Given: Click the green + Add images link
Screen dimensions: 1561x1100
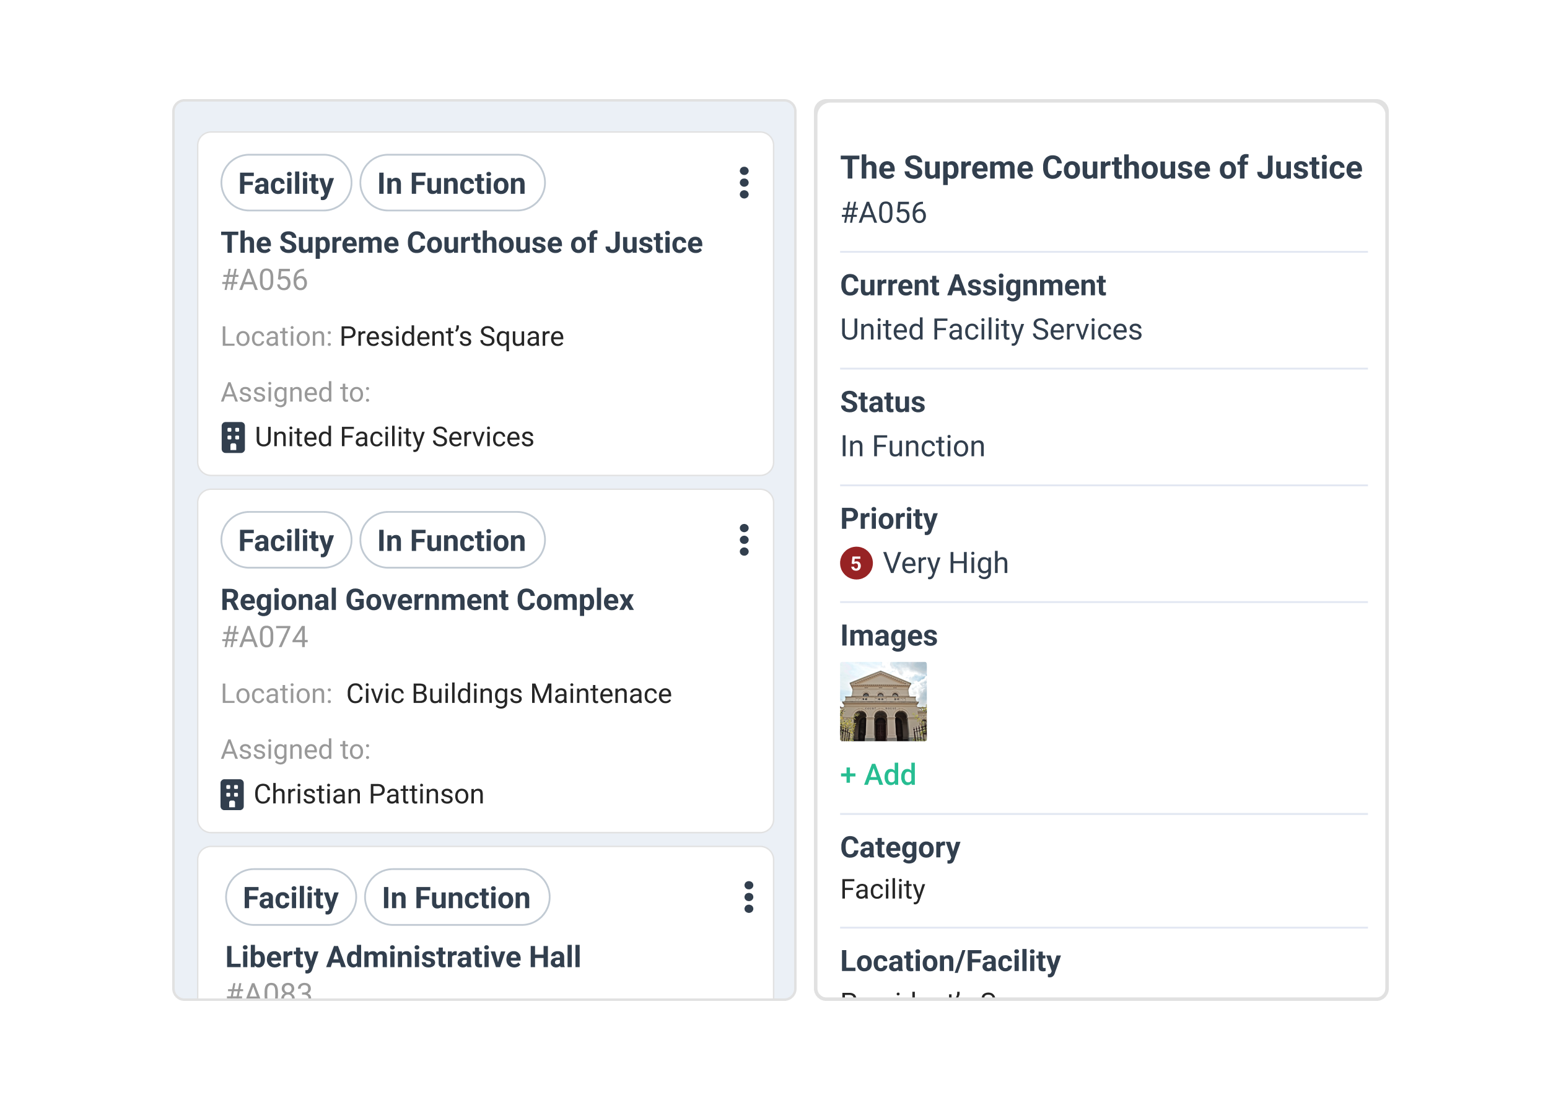Looking at the screenshot, I should coord(878,774).
